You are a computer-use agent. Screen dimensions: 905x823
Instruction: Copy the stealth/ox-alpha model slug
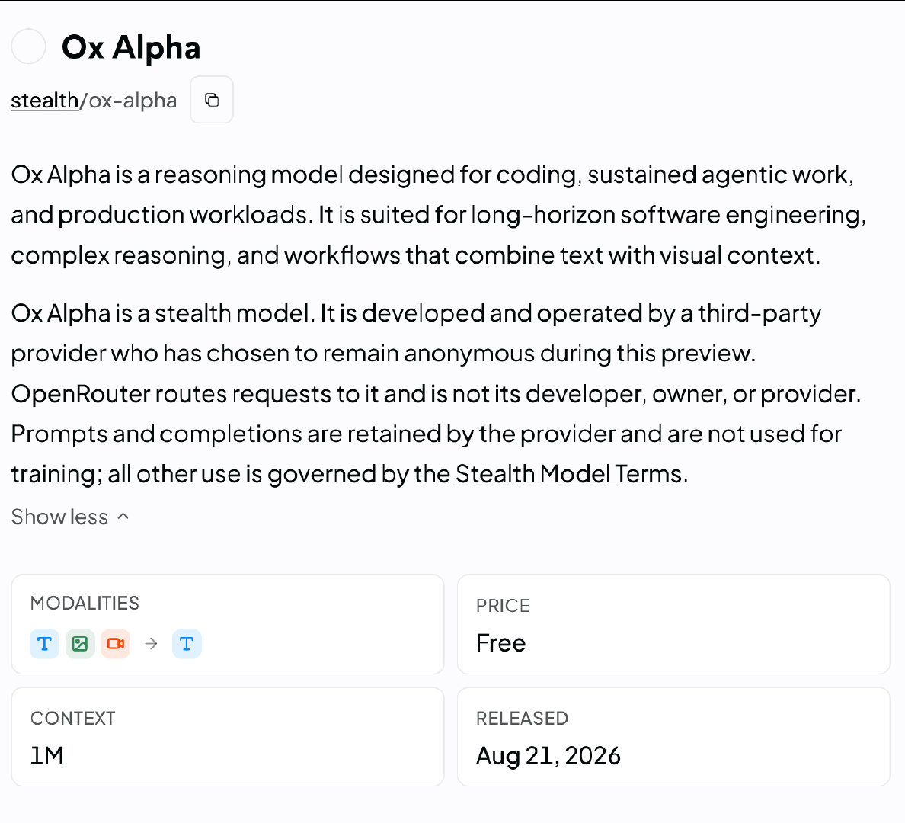pyautogui.click(x=212, y=100)
